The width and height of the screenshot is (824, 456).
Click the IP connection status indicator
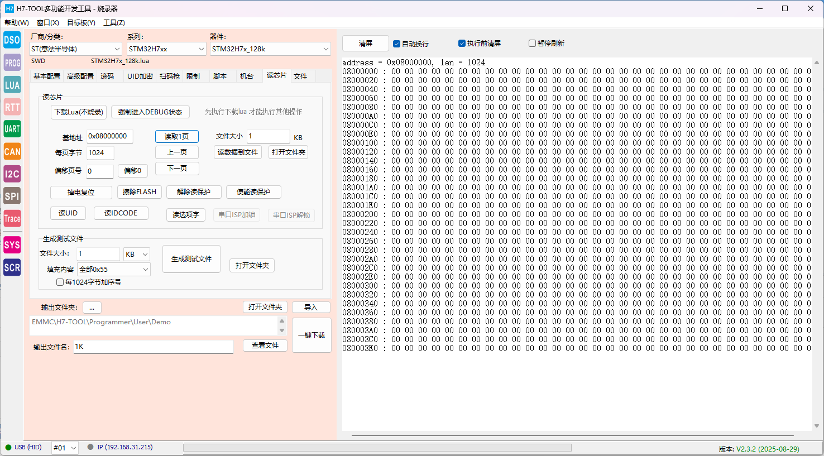pyautogui.click(x=120, y=447)
